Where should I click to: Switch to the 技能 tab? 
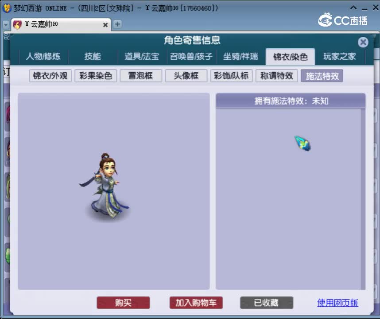tap(93, 56)
